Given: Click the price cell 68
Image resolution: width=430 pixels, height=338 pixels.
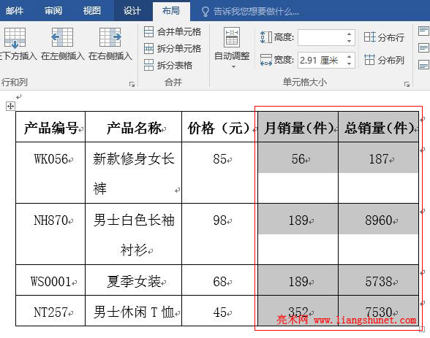Looking at the screenshot, I should tap(219, 281).
